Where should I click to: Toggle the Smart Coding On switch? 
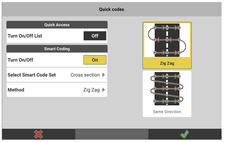pos(95,60)
